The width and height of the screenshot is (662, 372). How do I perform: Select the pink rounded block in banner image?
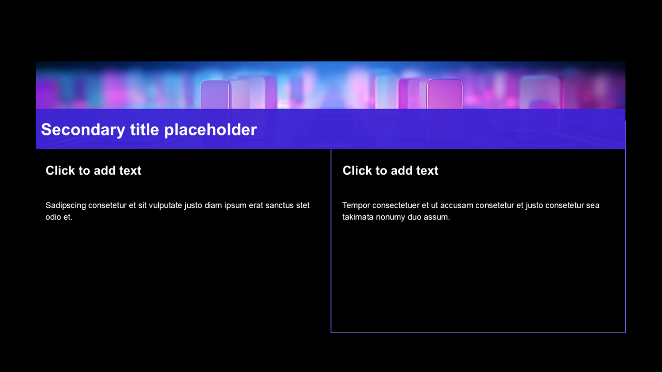coord(444,94)
